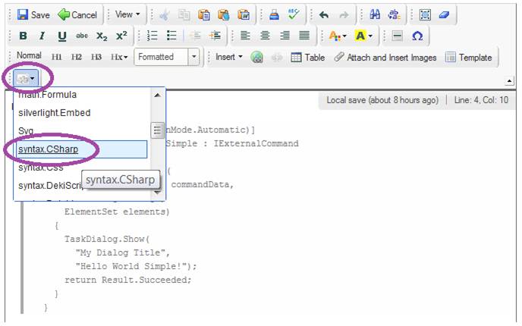522x326 pixels.
Task: Toggle strikethrough formatting
Action: 82,36
